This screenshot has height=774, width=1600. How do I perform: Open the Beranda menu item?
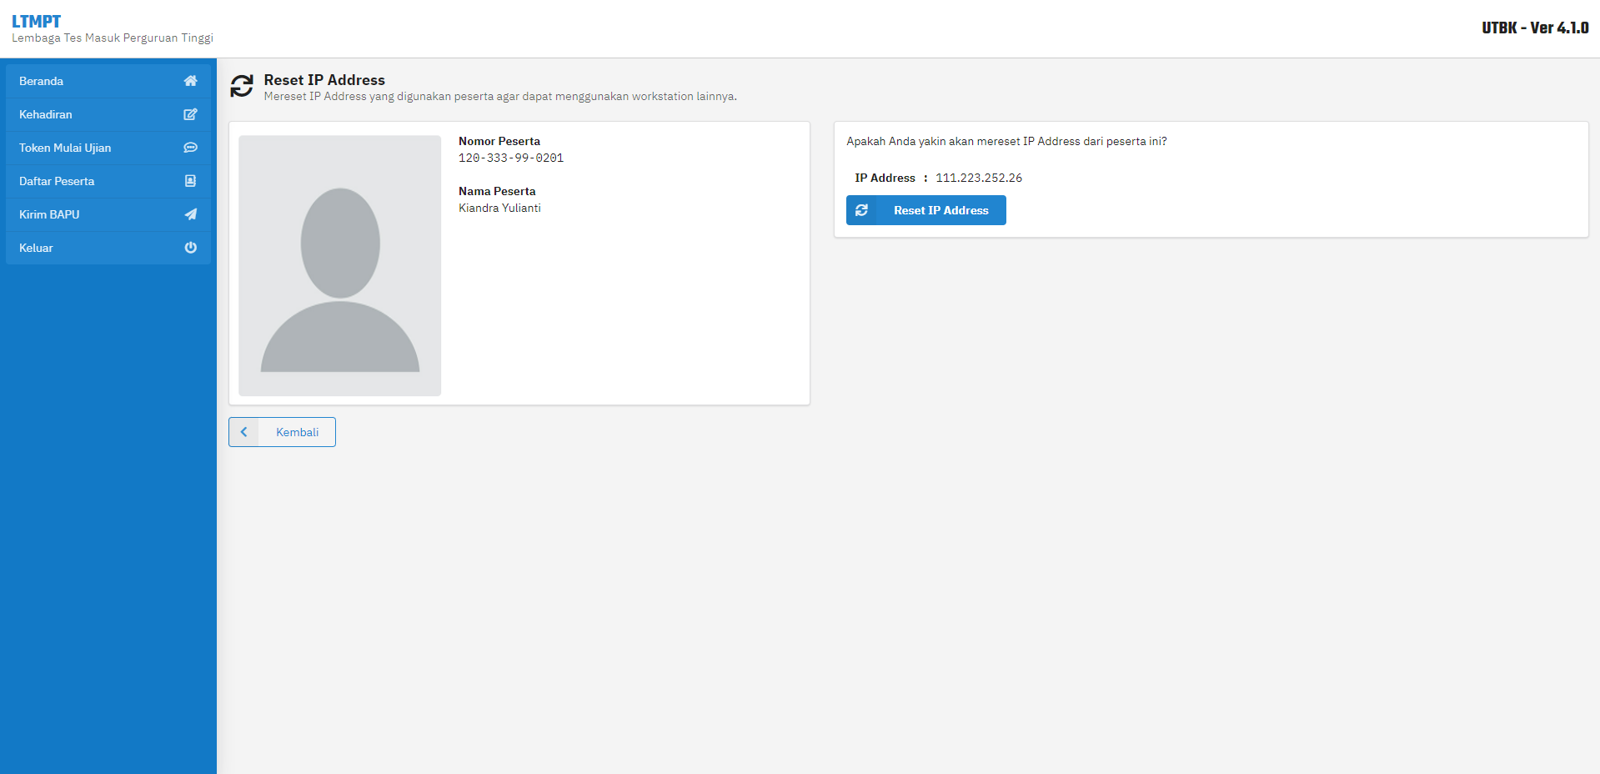tap(108, 81)
